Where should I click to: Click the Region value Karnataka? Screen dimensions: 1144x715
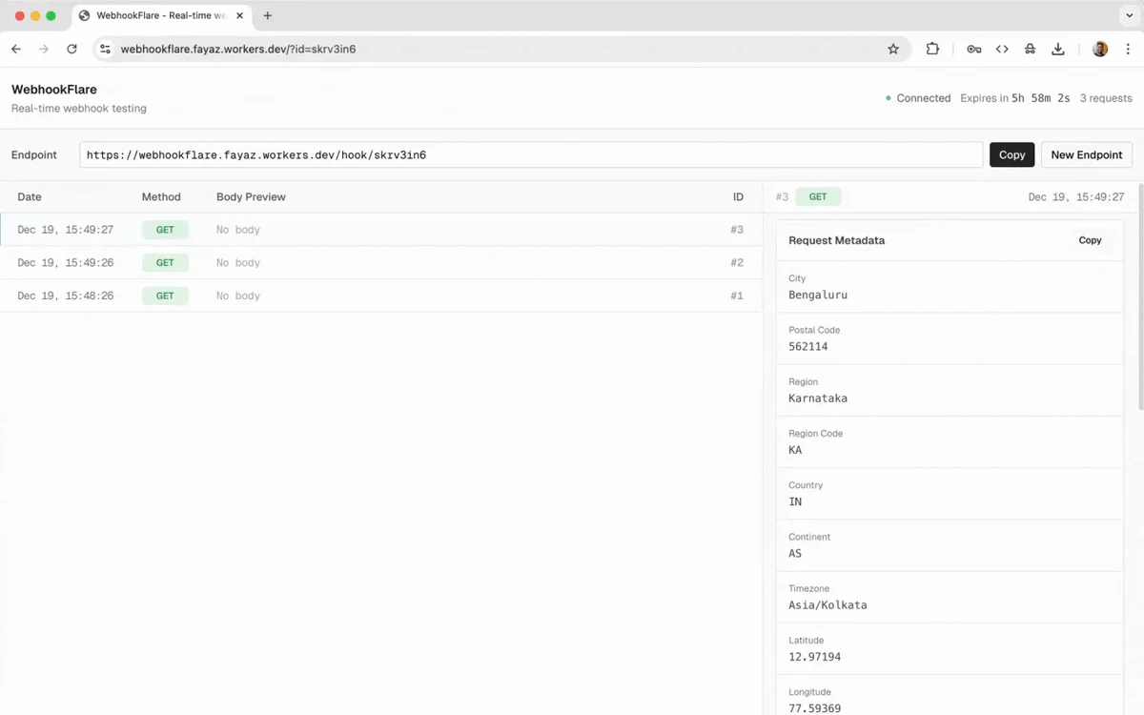coord(818,398)
